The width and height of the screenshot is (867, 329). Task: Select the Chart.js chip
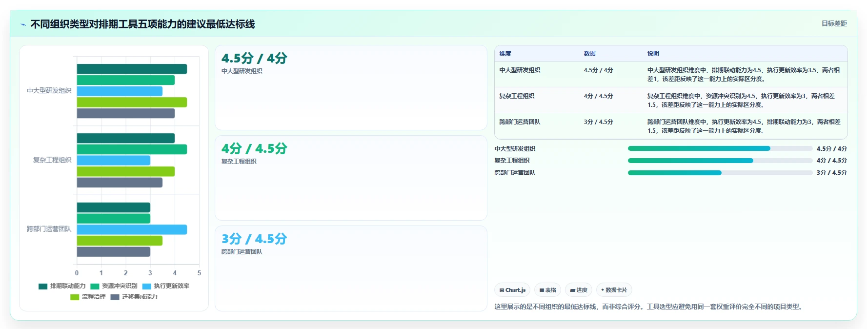(512, 290)
